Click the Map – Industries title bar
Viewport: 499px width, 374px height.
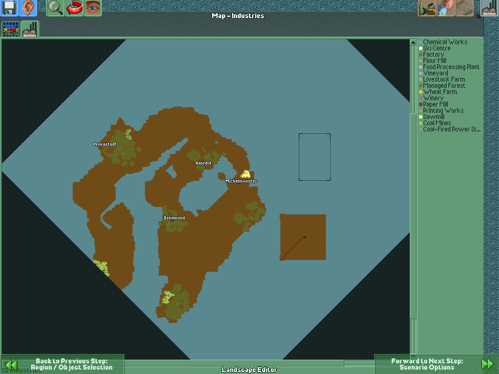pyautogui.click(x=238, y=16)
